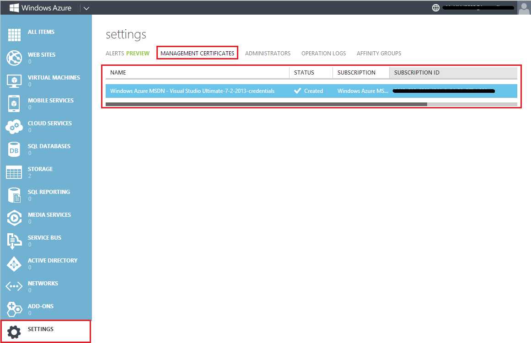Click the All Items grid icon
Screen dimensions: 531x343
14,35
